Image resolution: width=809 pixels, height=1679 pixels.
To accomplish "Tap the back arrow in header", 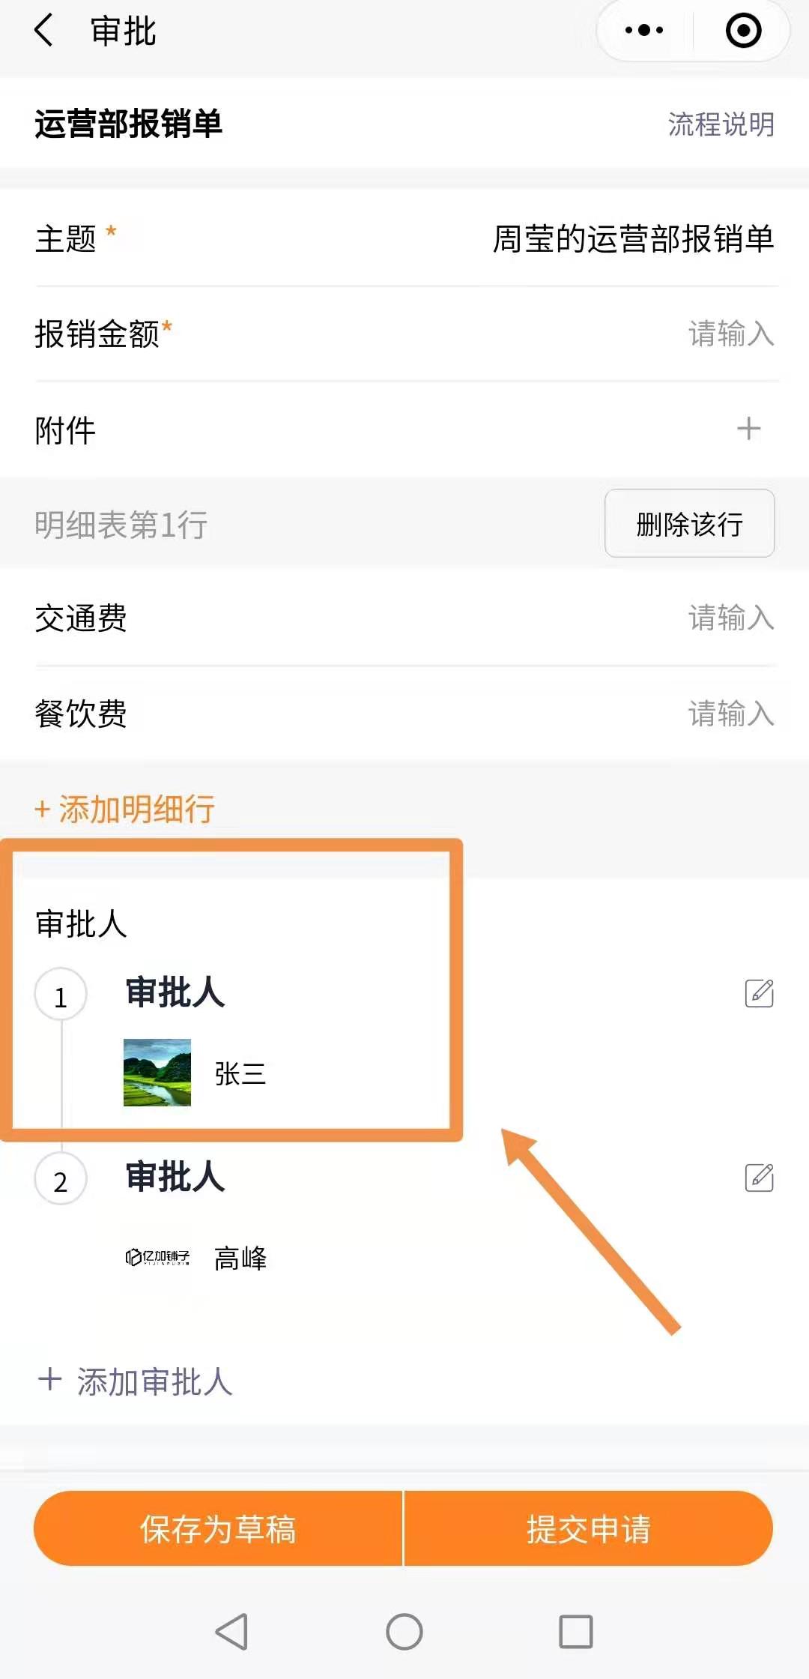I will click(45, 31).
